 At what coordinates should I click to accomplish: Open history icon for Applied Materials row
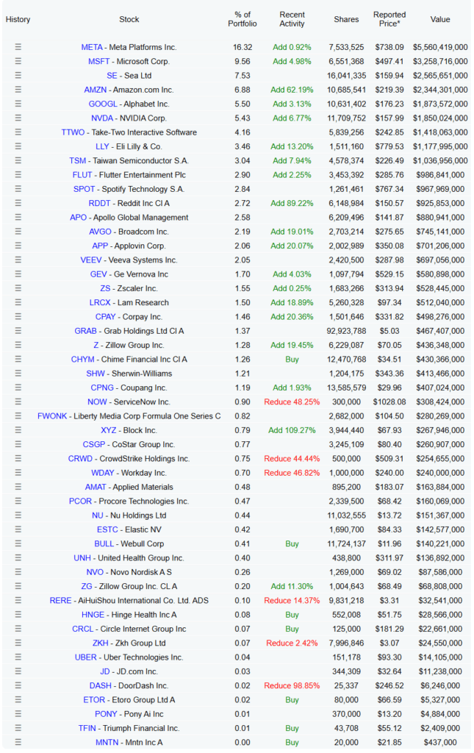(18, 487)
